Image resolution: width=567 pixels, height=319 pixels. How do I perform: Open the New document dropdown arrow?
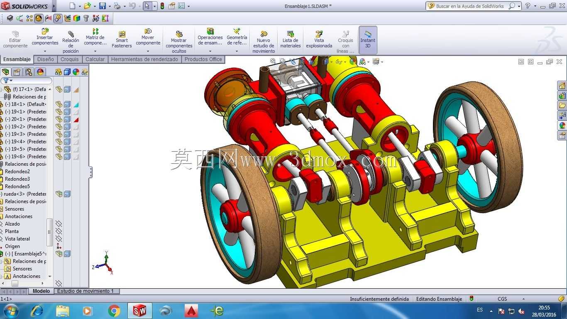click(79, 7)
